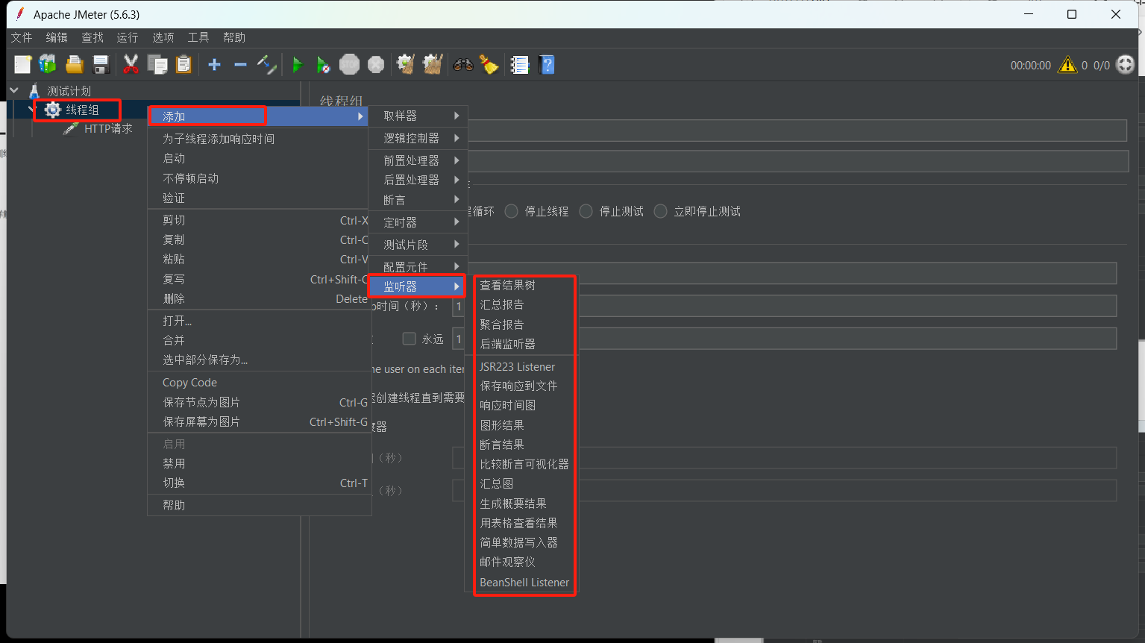Open the 运行 menu
Viewport: 1145px width, 643px height.
click(128, 37)
